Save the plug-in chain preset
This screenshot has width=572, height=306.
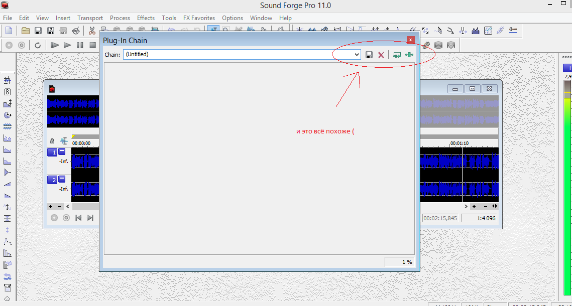(x=369, y=55)
